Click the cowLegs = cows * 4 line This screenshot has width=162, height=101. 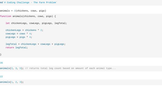pos(19,34)
